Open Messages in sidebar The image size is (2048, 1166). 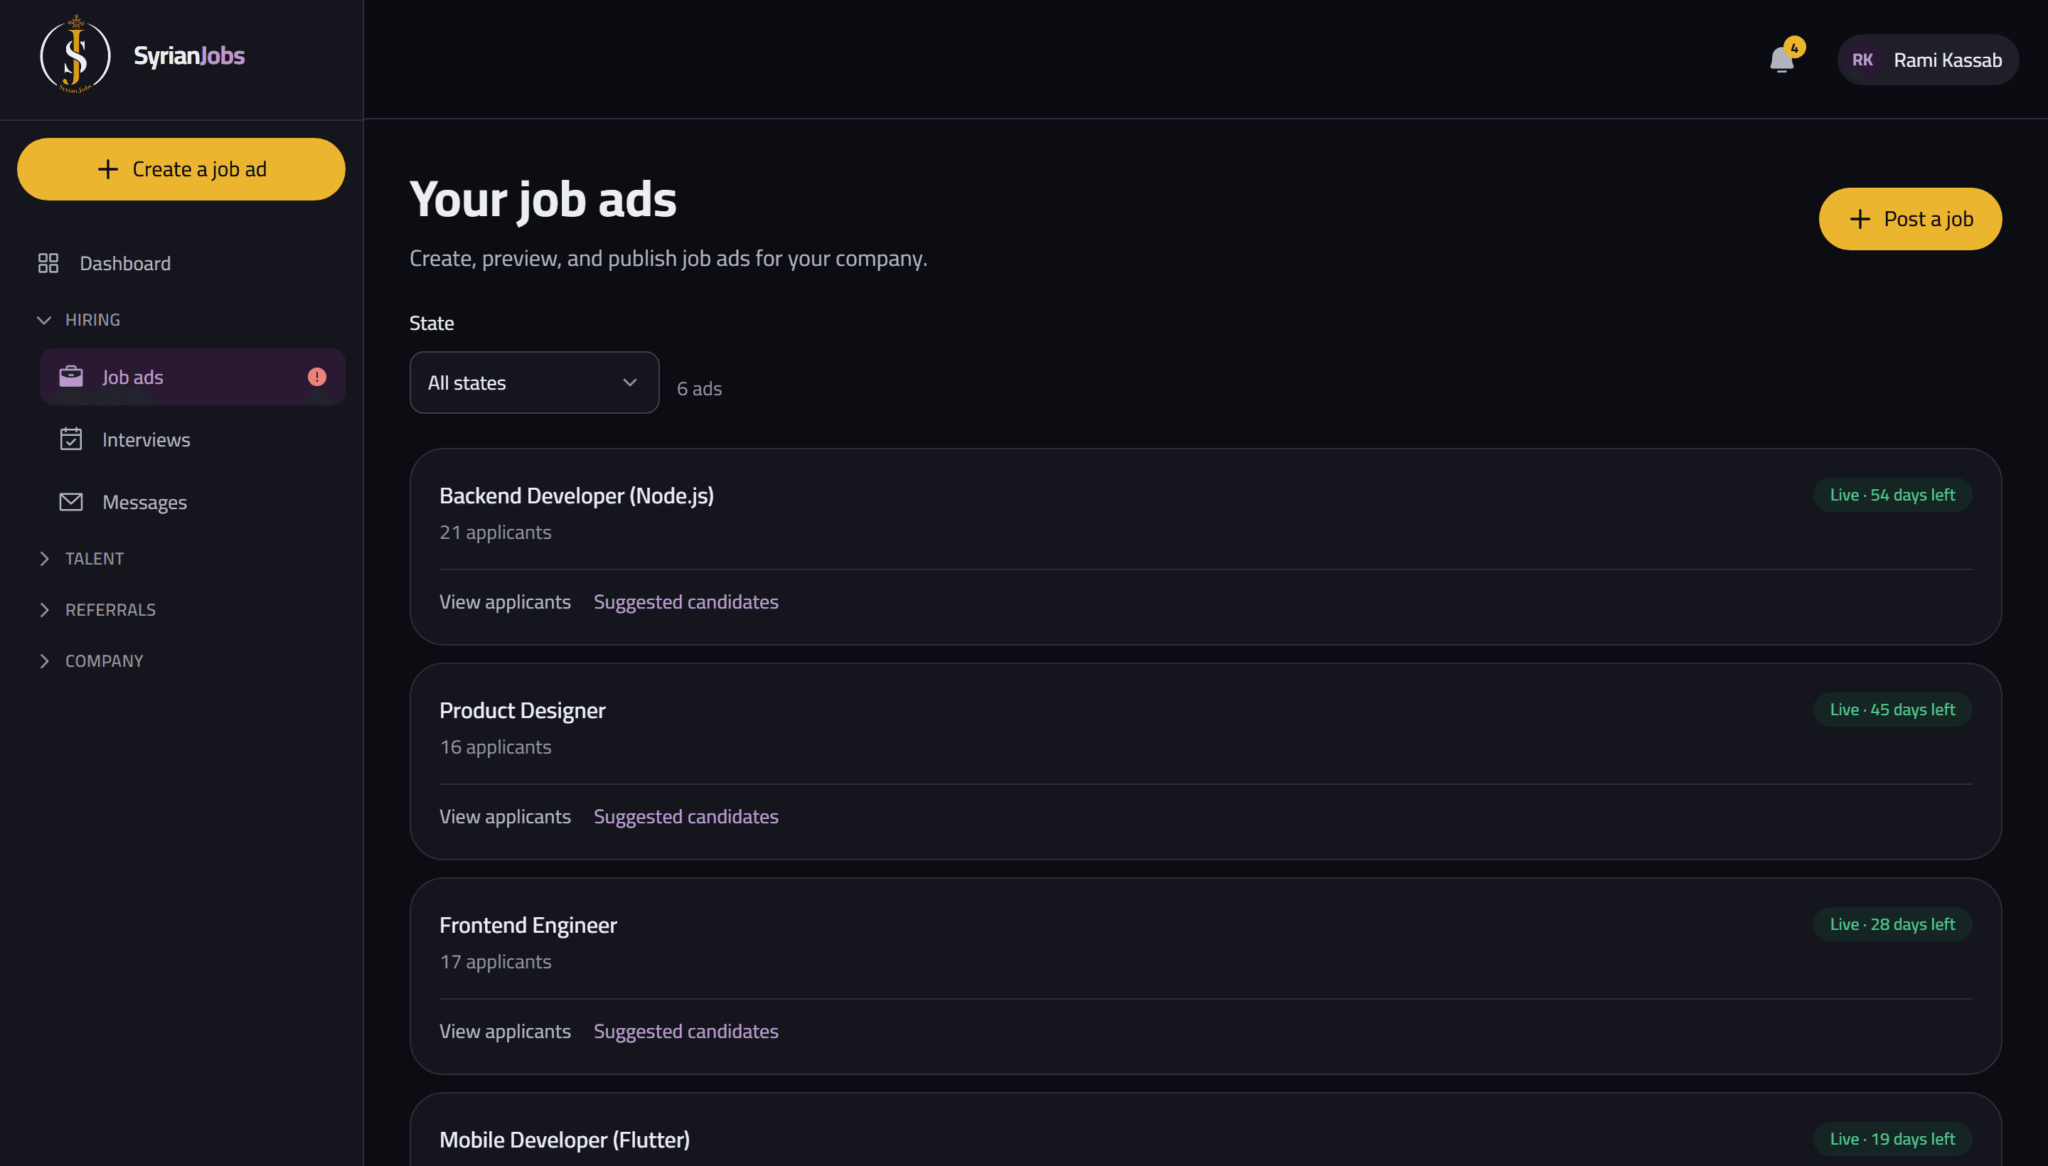click(x=192, y=502)
